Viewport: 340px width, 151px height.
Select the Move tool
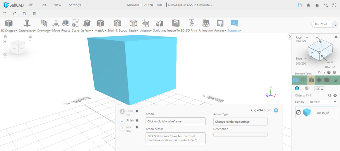pyautogui.click(x=56, y=26)
